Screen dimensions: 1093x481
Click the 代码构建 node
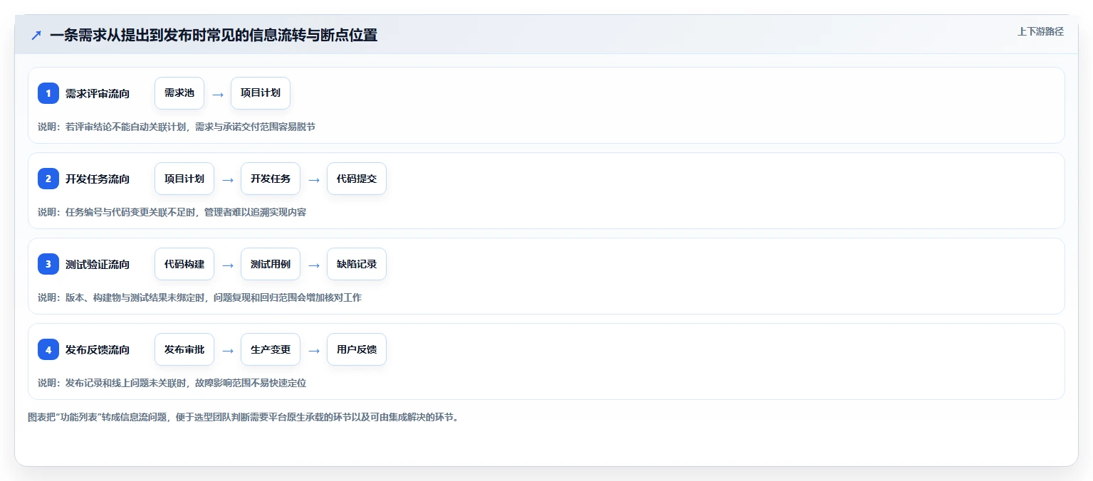click(x=184, y=264)
